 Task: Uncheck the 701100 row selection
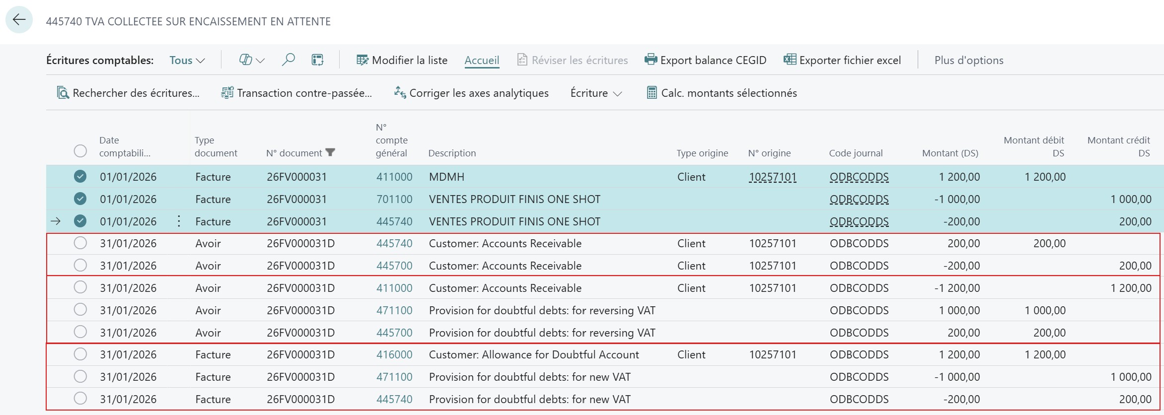[x=80, y=199]
